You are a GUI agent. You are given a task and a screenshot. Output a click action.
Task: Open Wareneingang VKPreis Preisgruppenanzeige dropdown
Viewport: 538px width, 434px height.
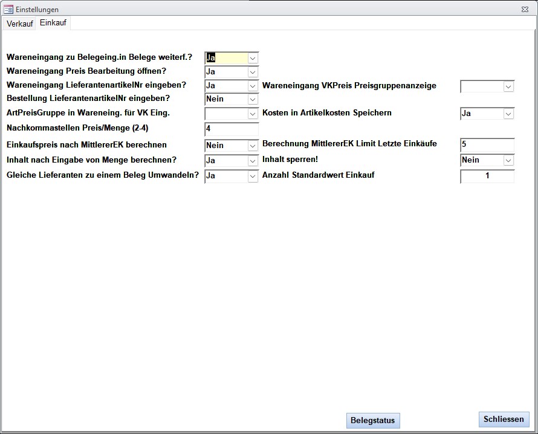point(508,86)
